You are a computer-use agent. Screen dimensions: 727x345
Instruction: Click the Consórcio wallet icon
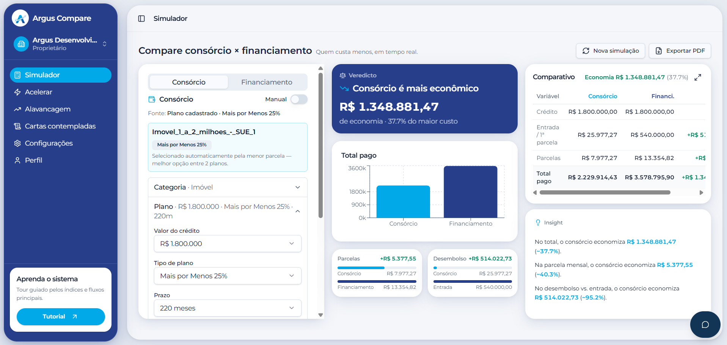[x=152, y=99]
